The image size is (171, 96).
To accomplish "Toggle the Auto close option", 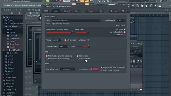I will coord(125,25).
